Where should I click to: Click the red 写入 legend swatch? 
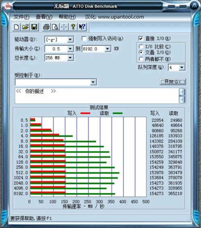pos(85,113)
